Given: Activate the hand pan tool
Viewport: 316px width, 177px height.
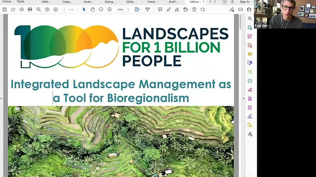Looking at the screenshot, I should click(93, 10).
